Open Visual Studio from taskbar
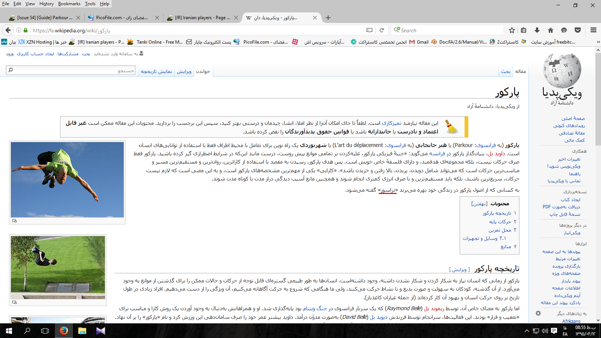This screenshot has height=338, width=601. 100,331
